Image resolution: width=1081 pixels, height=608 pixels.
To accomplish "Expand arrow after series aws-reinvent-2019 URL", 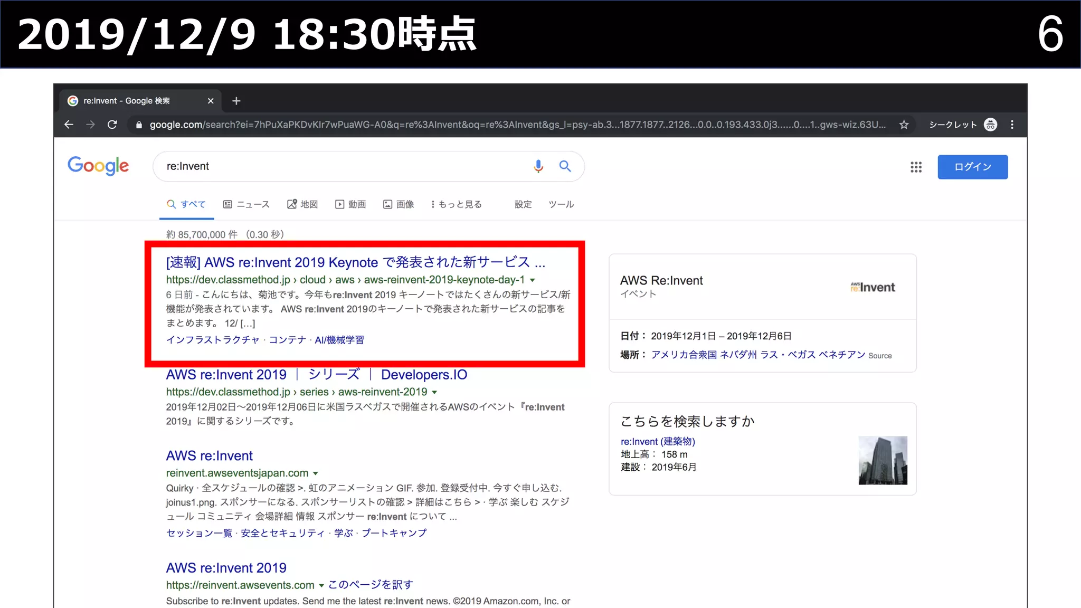I will point(434,392).
